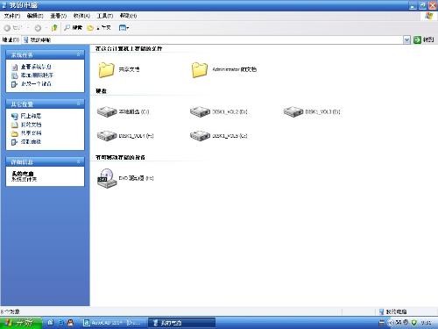Click the 转到 Go button
This screenshot has width=438, height=329.
click(424, 39)
